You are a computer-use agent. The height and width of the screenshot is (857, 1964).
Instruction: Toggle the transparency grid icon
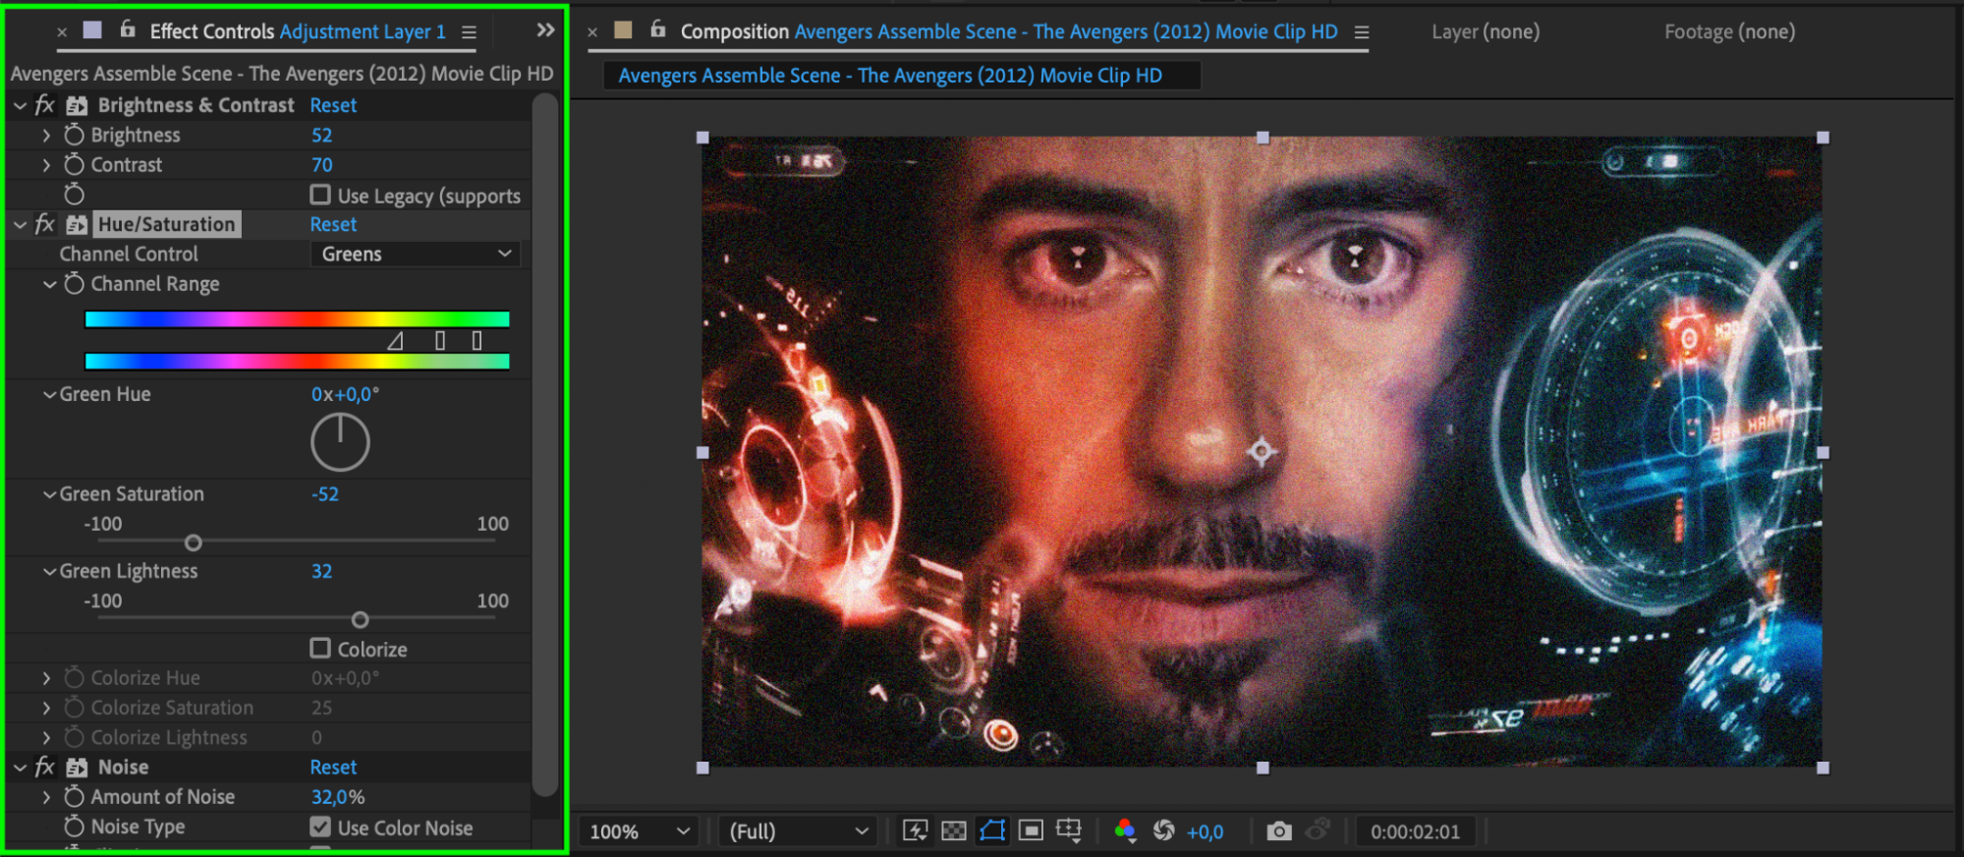coord(953,831)
